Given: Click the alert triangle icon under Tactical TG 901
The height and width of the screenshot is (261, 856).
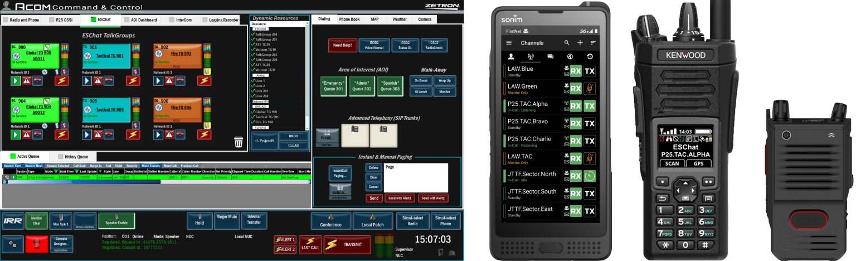Looking at the screenshot, I should pos(98,81).
